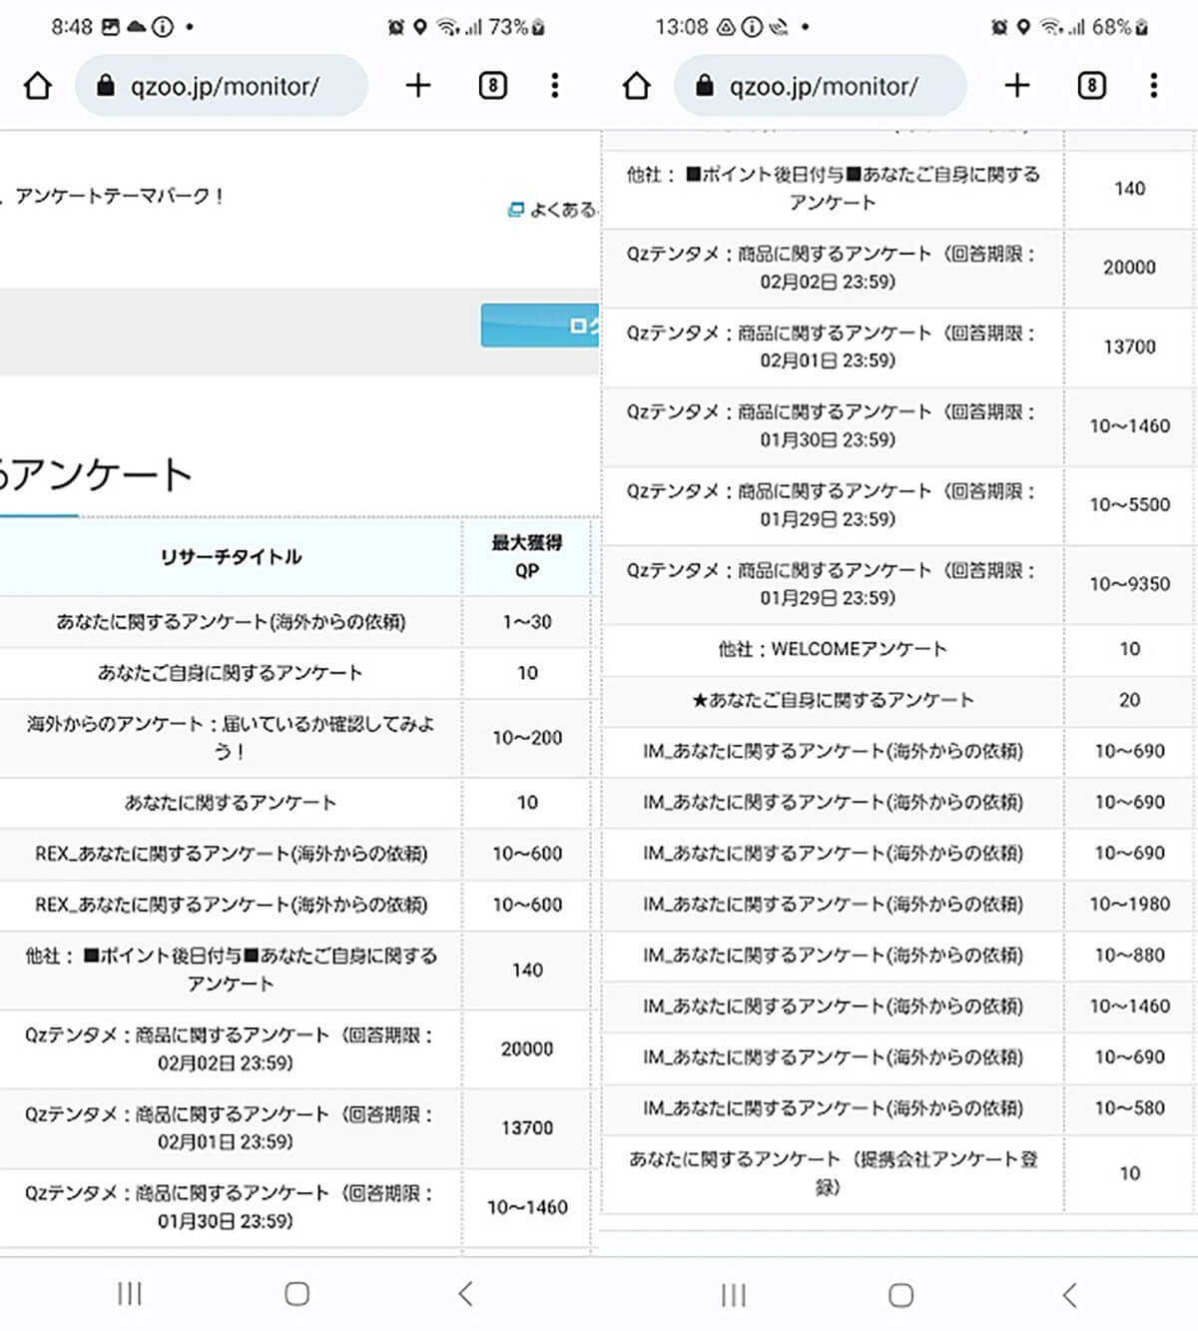Tap the 8:48 clock in left status bar

pyautogui.click(x=72, y=27)
